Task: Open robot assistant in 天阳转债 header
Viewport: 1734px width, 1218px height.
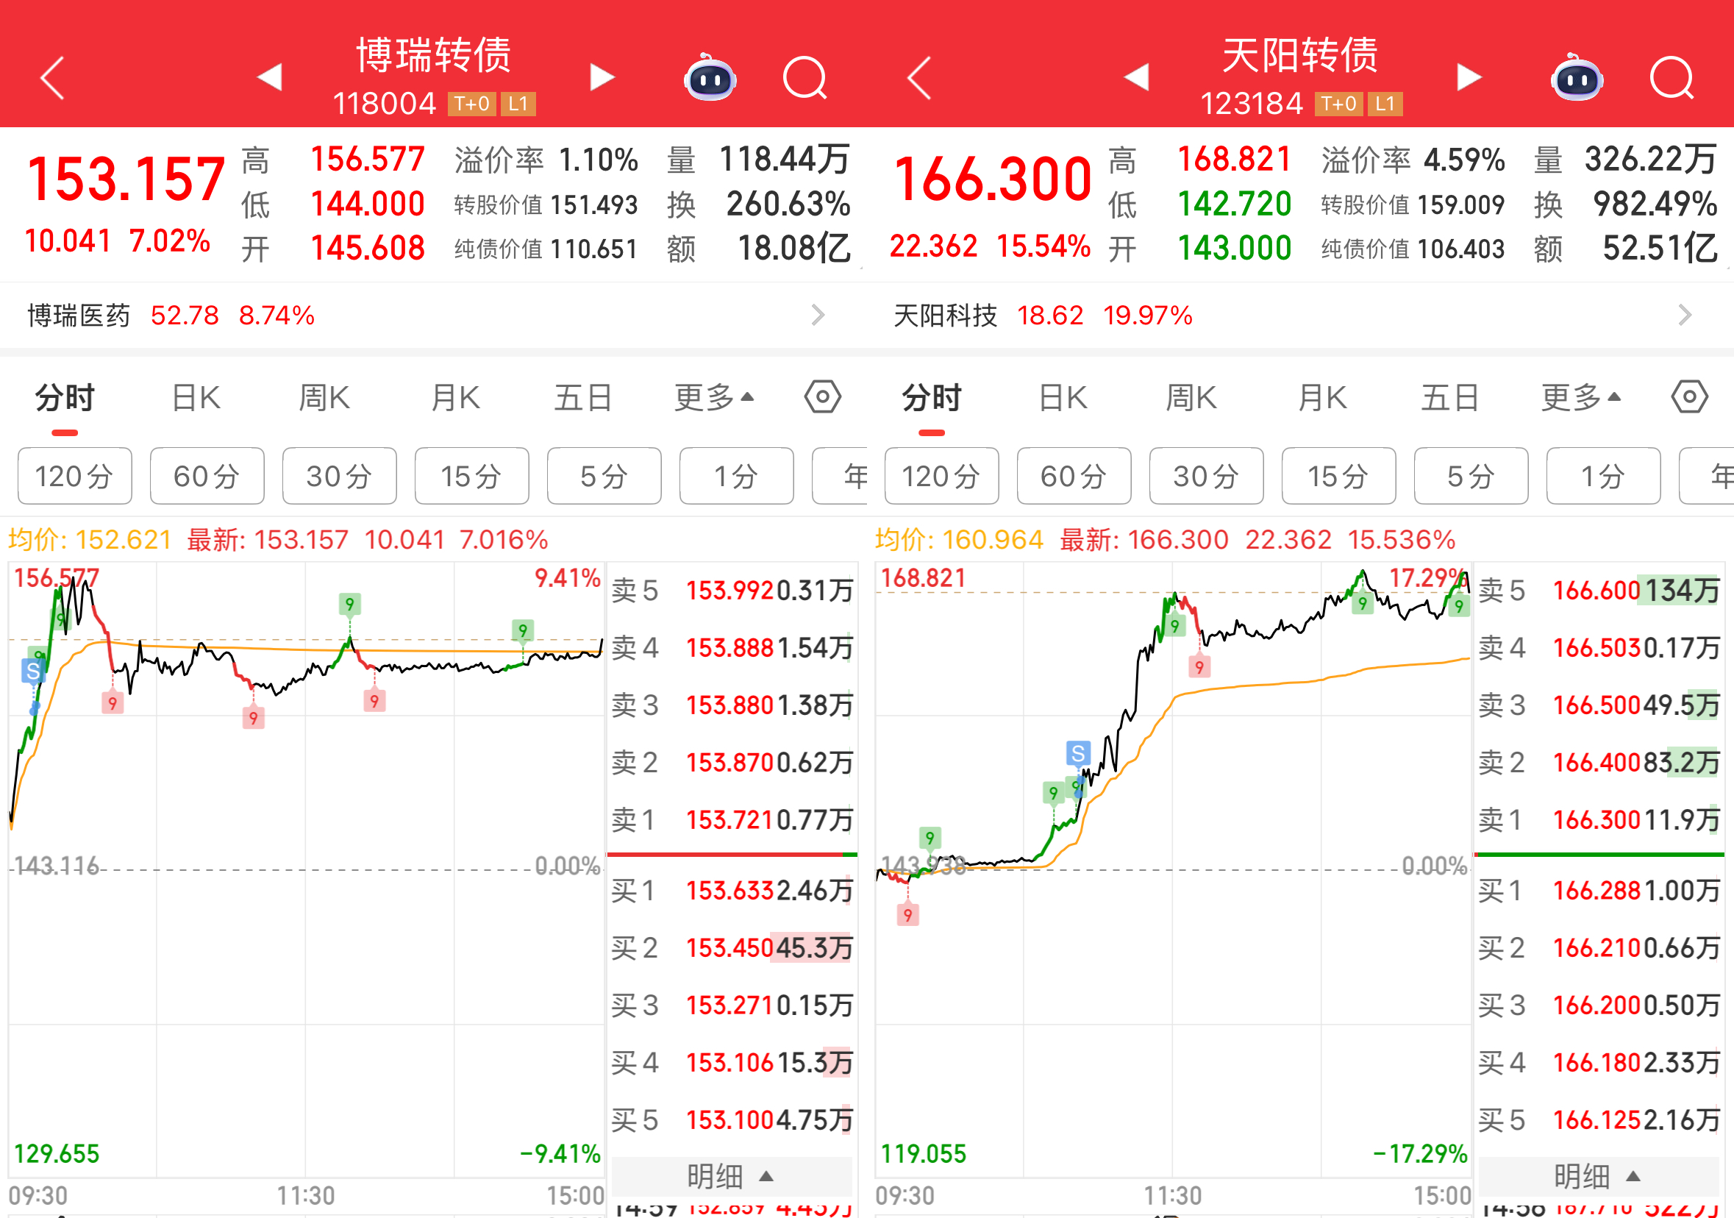Action: coord(1577,78)
